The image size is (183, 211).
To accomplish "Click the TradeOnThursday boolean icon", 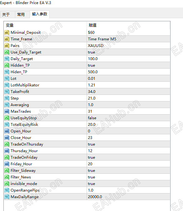I will (7, 144).
